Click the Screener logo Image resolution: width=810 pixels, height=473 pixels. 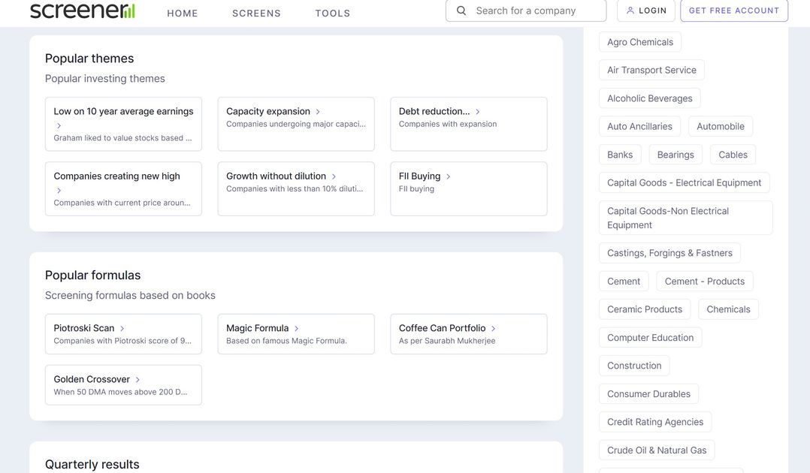click(83, 11)
